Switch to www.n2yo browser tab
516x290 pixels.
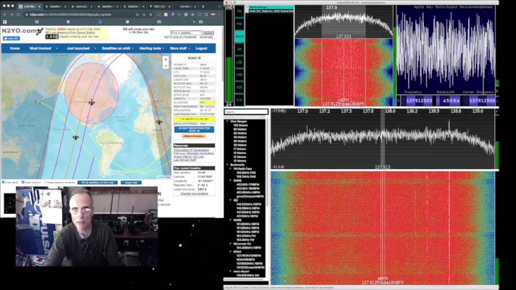coord(82,6)
